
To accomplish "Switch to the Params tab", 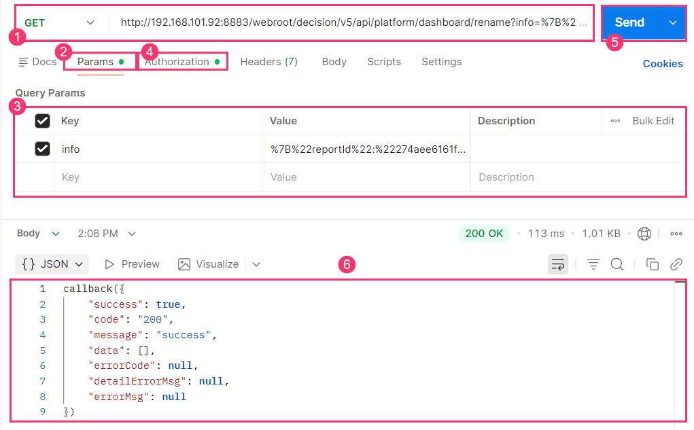I will point(100,62).
